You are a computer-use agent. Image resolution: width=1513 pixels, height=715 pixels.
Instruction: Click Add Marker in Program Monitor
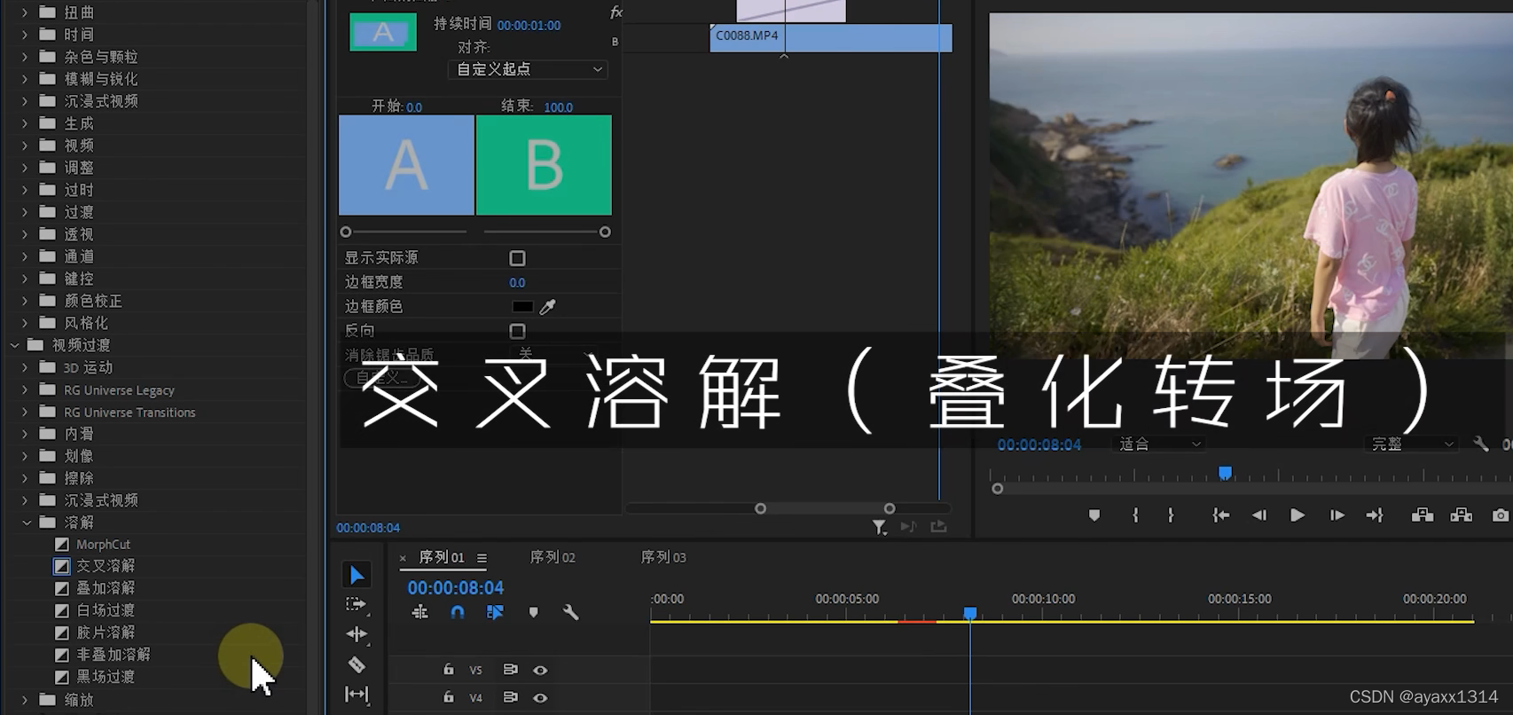[1094, 515]
